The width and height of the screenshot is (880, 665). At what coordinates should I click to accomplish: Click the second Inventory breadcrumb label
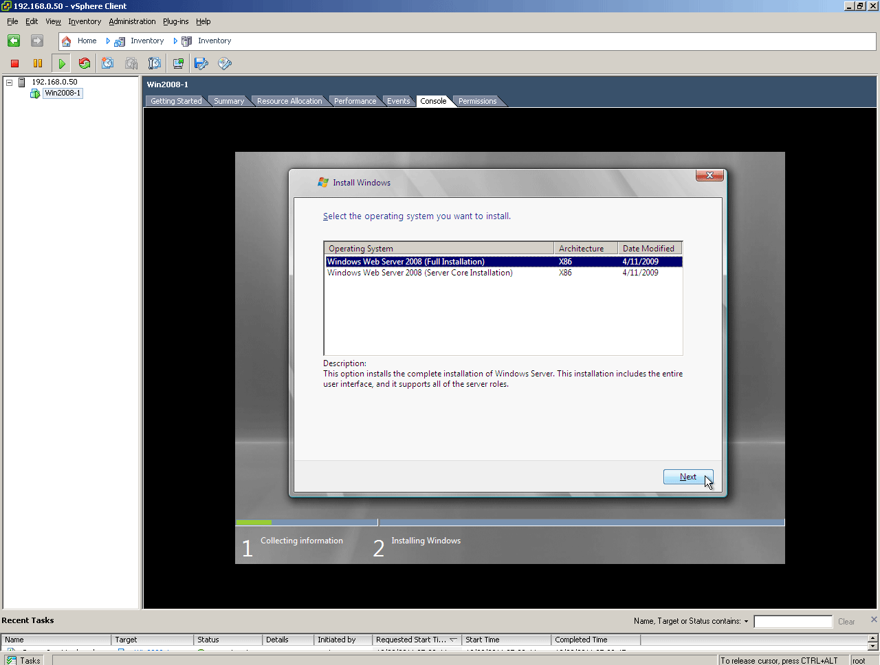[214, 41]
